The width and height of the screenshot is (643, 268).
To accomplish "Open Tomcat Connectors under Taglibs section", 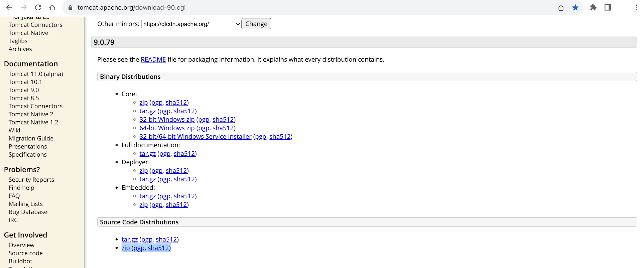I will [35, 25].
